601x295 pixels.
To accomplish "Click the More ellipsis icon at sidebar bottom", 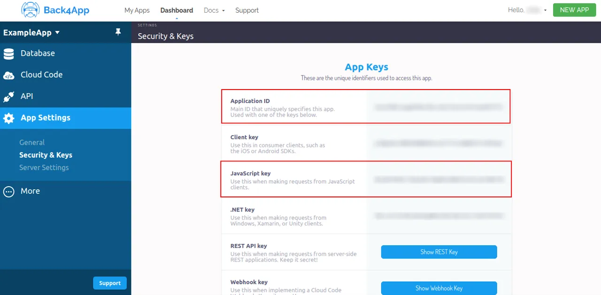I will [x=8, y=191].
